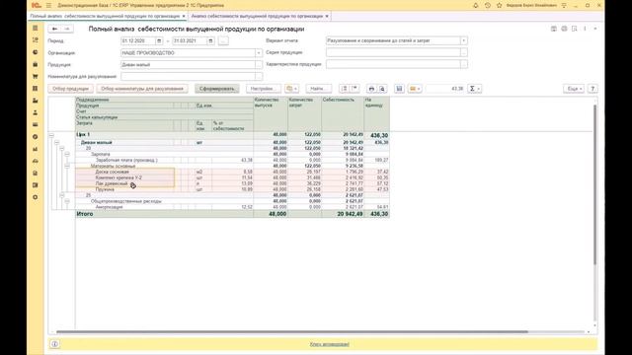Open the person staff section in sidebar
632x355 pixels.
coord(36,112)
